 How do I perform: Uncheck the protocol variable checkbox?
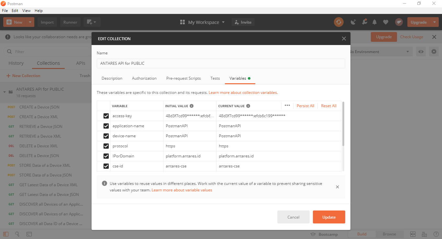(106, 146)
